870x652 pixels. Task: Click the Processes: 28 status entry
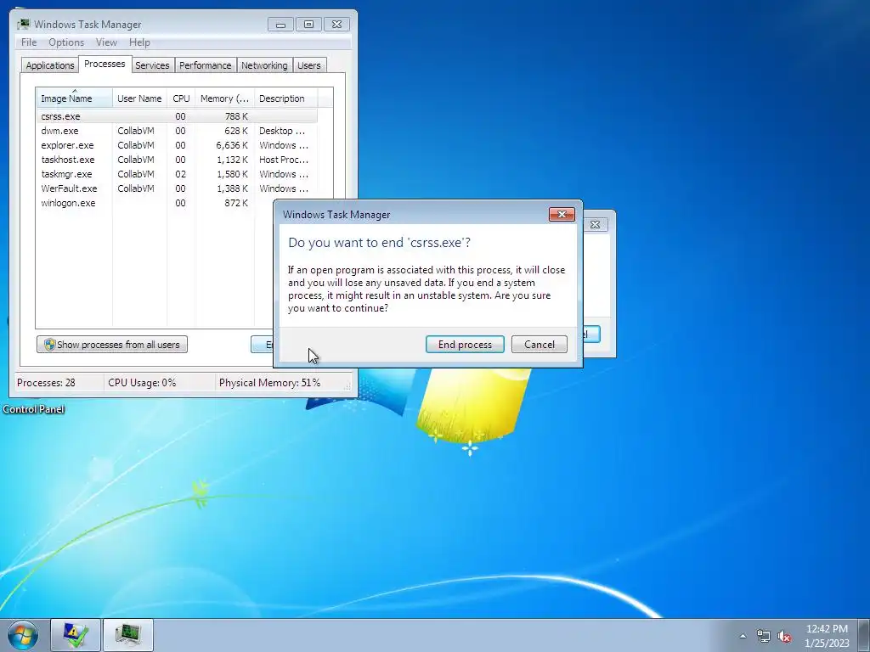pyautogui.click(x=46, y=383)
